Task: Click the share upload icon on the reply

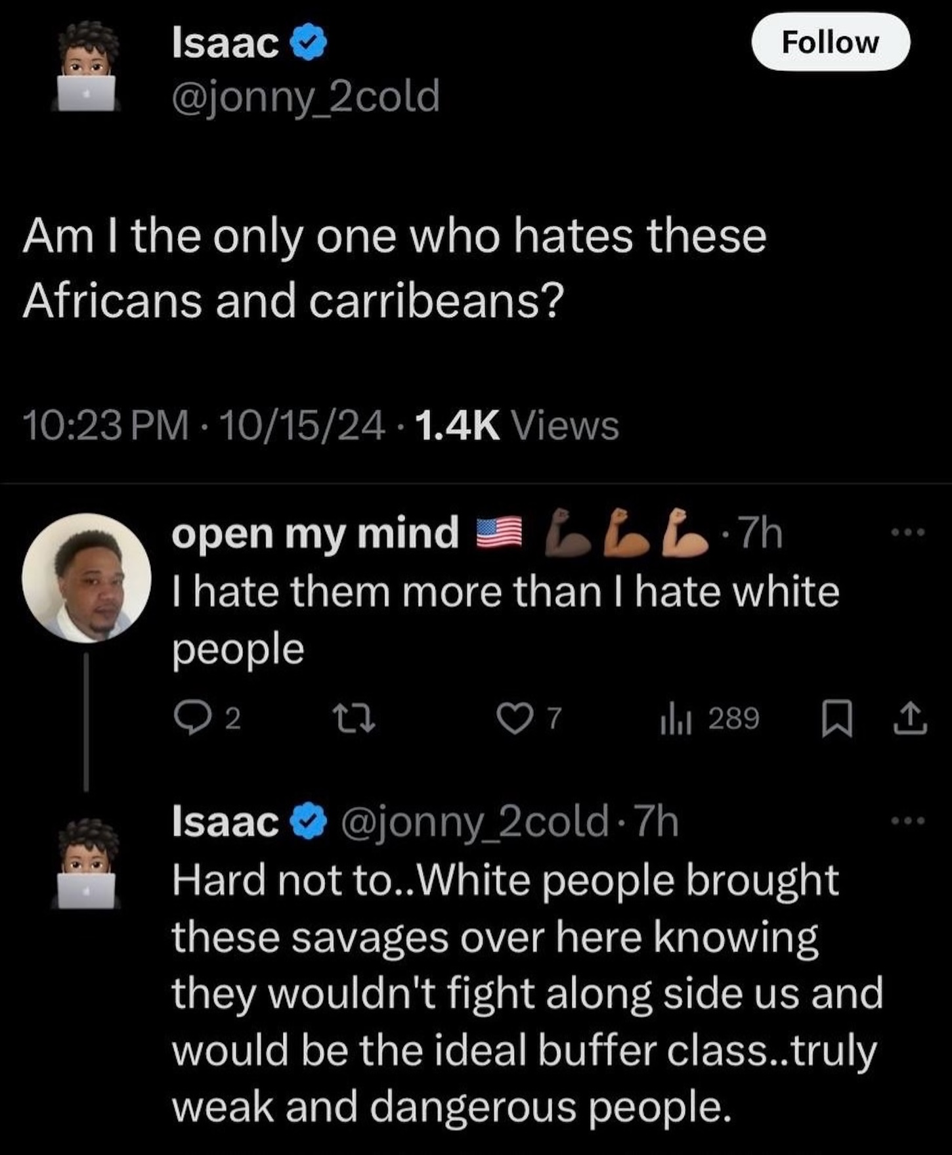Action: 911,718
